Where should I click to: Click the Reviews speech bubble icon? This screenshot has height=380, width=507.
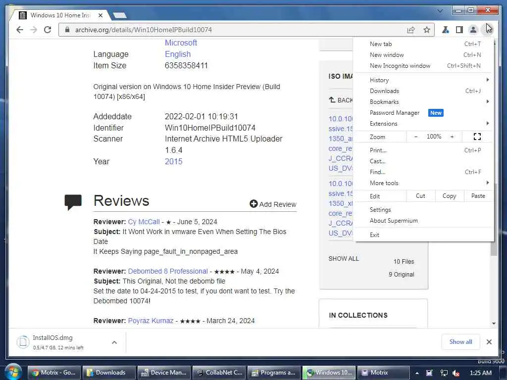(x=73, y=202)
